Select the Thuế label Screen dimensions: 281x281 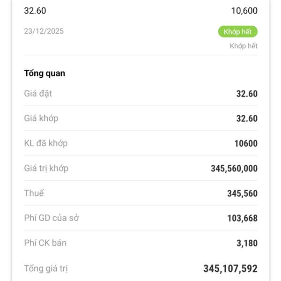pos(34,193)
